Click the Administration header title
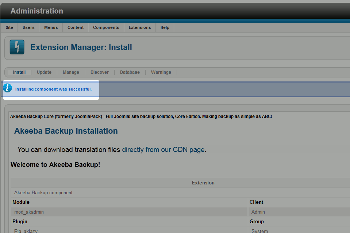 coord(36,11)
